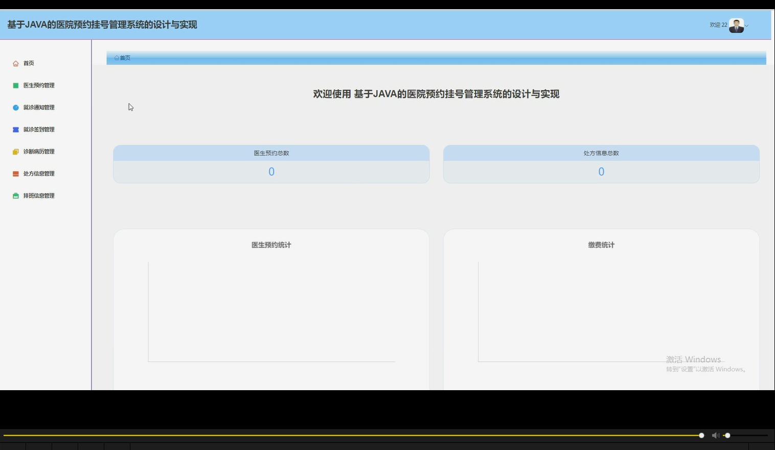
Task: Click the 处方信息总数 card header
Action: (601, 153)
